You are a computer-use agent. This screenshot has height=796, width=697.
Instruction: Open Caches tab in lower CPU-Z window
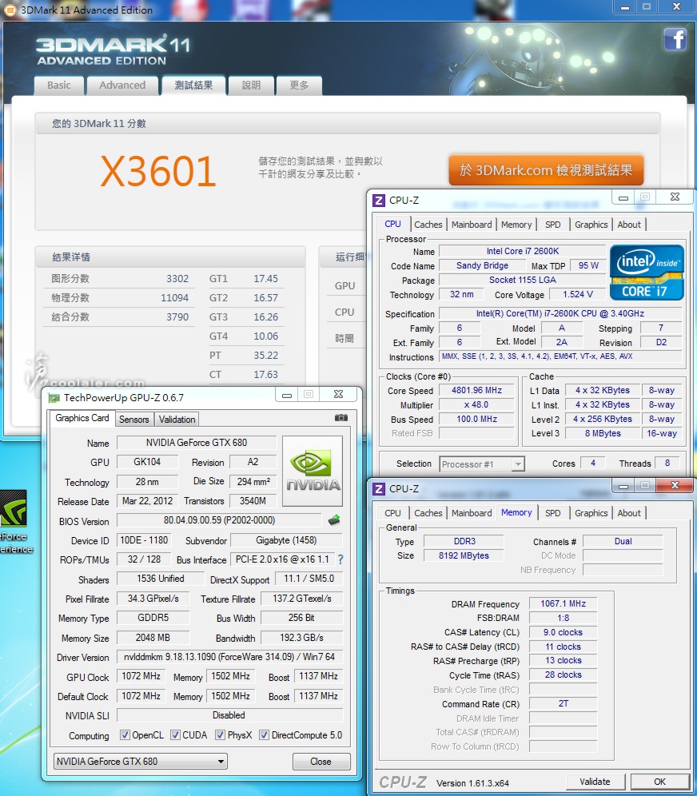pyautogui.click(x=428, y=513)
